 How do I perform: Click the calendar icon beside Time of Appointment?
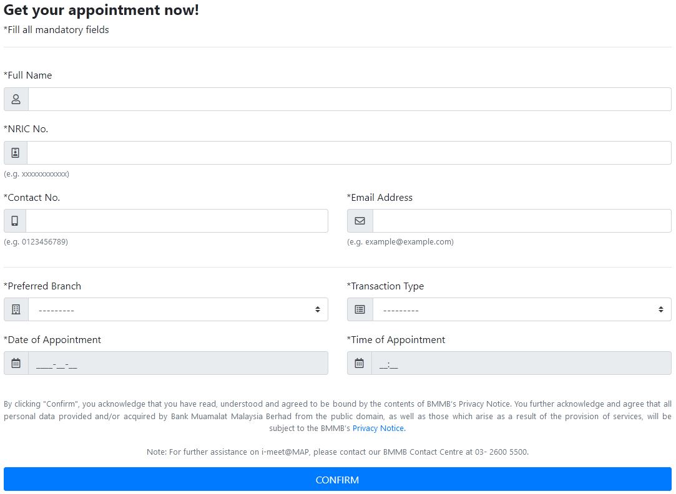pyautogui.click(x=360, y=363)
